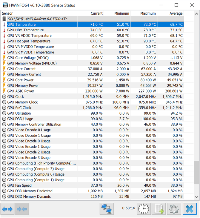Viewport: 200px width, 218px height.
Task: Select the GPU VR MVDD1 Temperature row
Action: (x=92, y=52)
